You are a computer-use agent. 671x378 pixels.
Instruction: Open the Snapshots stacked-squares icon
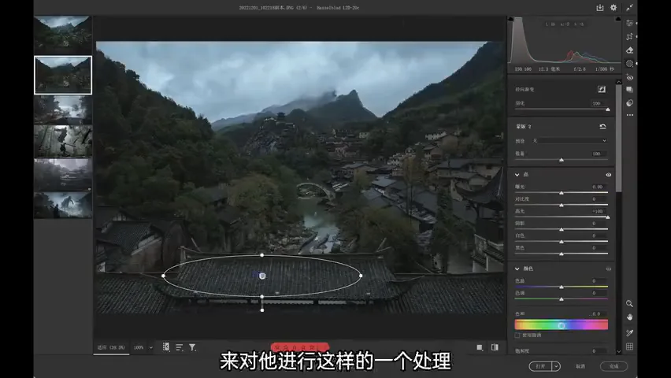click(629, 90)
